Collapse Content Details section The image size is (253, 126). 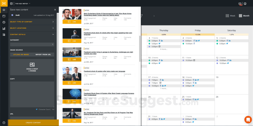click(x=32, y=34)
